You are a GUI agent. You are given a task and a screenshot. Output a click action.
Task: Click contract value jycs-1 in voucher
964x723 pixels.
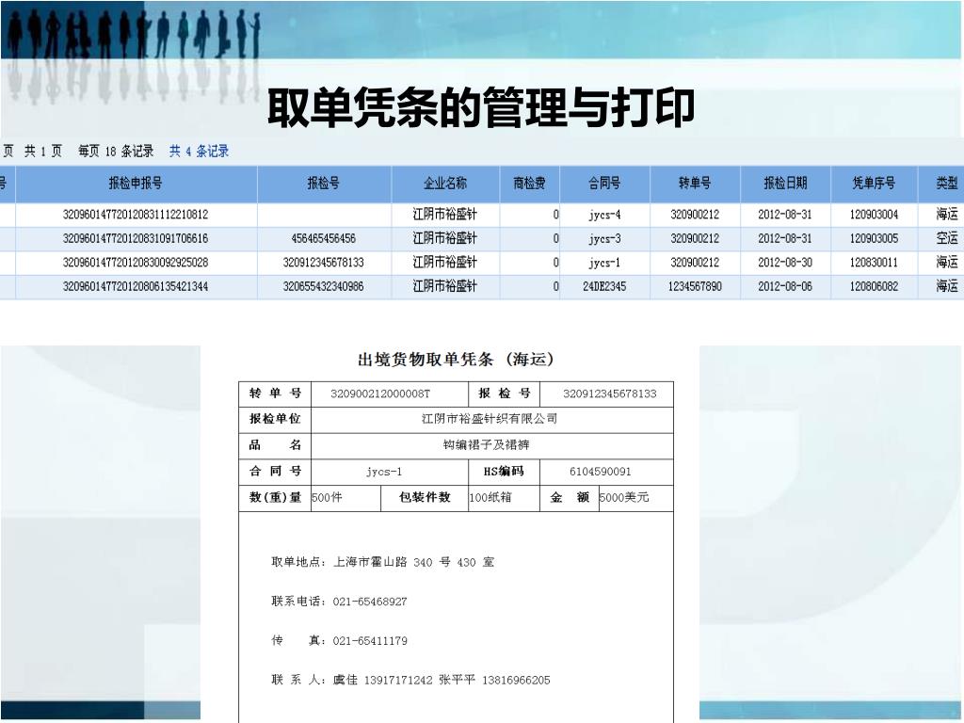pyautogui.click(x=384, y=472)
